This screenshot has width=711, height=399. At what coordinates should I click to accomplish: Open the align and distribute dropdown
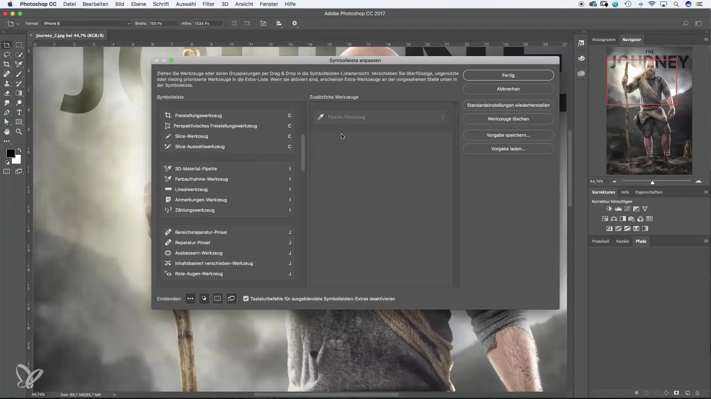tap(280, 23)
